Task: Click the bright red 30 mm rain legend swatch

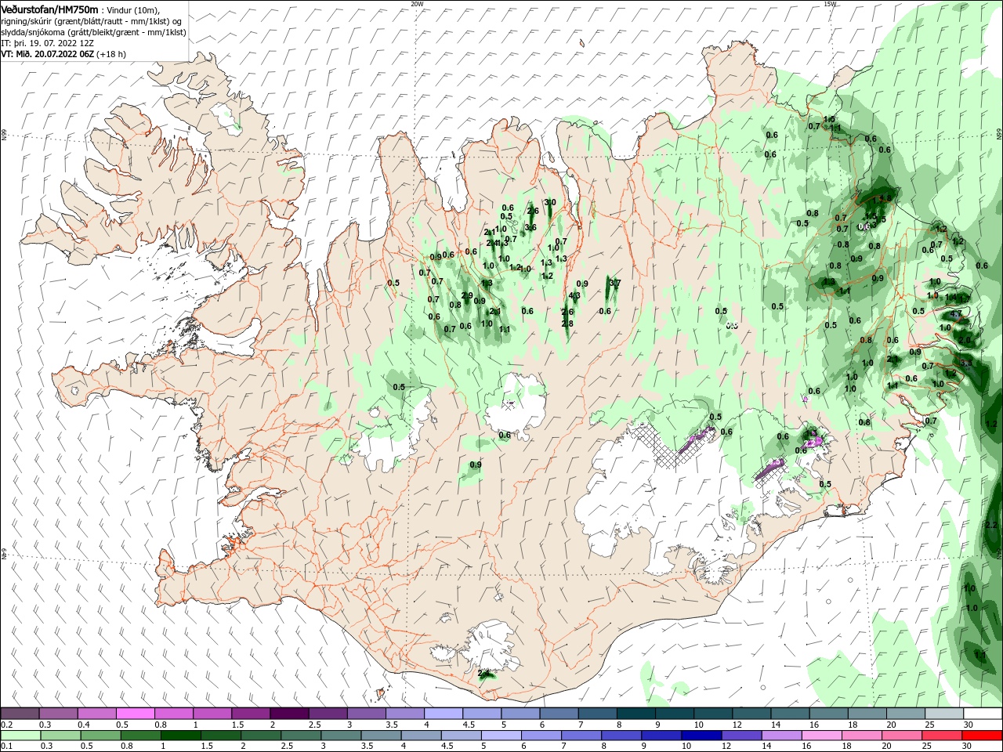Action: [983, 736]
